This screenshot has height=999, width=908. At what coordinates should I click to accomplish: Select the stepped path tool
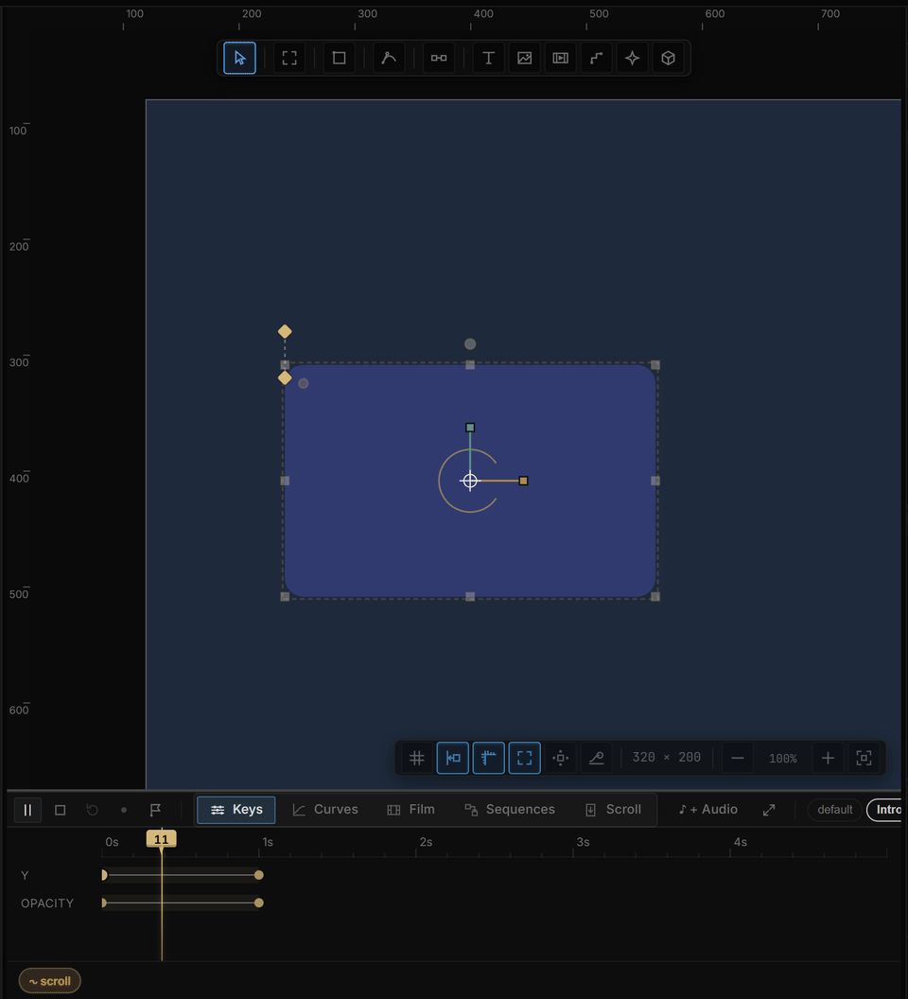(x=597, y=58)
